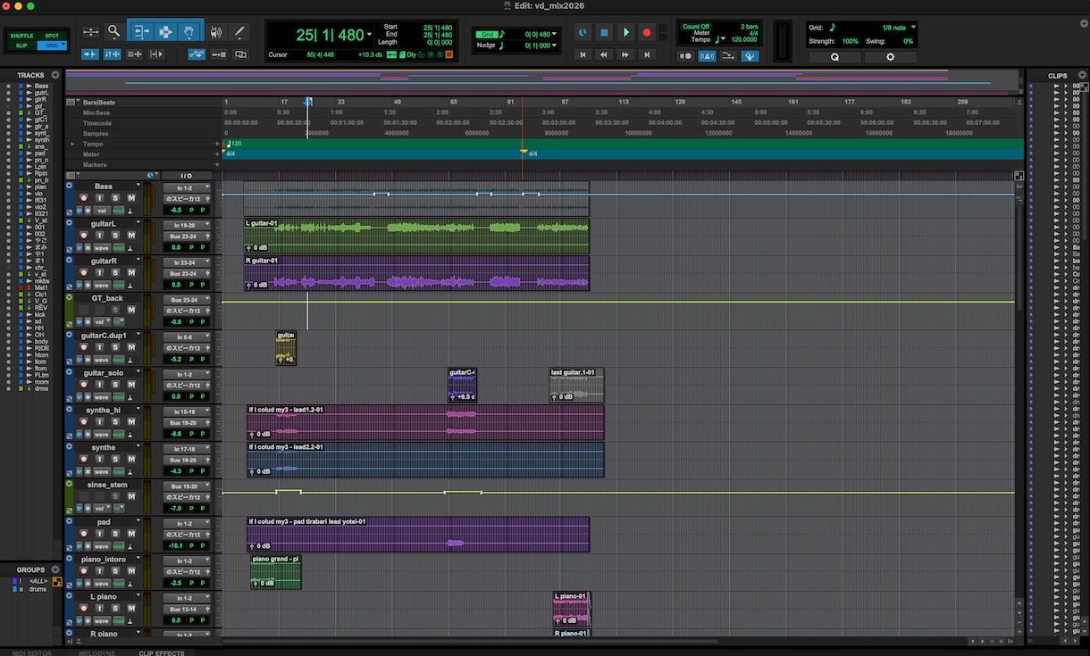Jump to session end

[x=647, y=54]
